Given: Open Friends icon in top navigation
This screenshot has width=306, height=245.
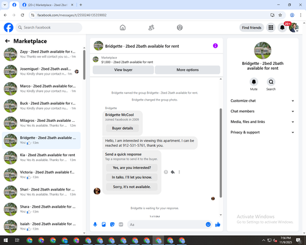Looking at the screenshot, I should point(151,28).
